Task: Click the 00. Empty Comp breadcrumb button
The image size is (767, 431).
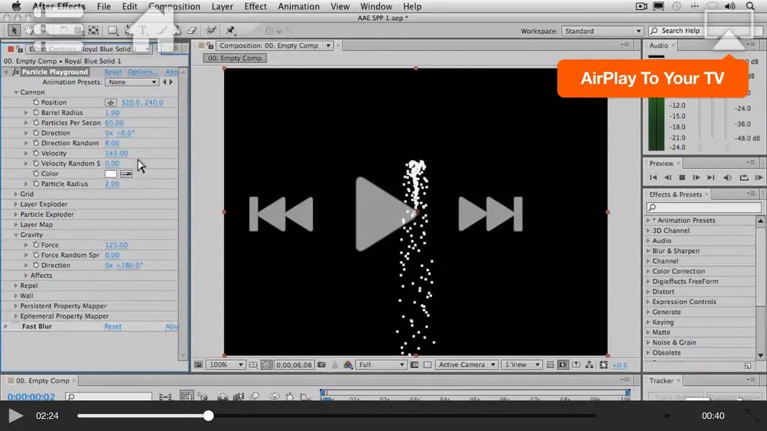Action: (235, 58)
